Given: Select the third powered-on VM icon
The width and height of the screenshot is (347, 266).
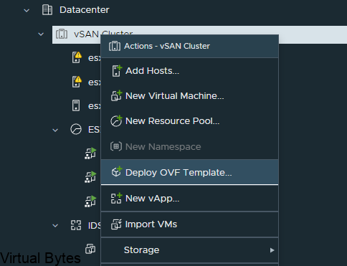Looking at the screenshot, I should pos(90,201).
